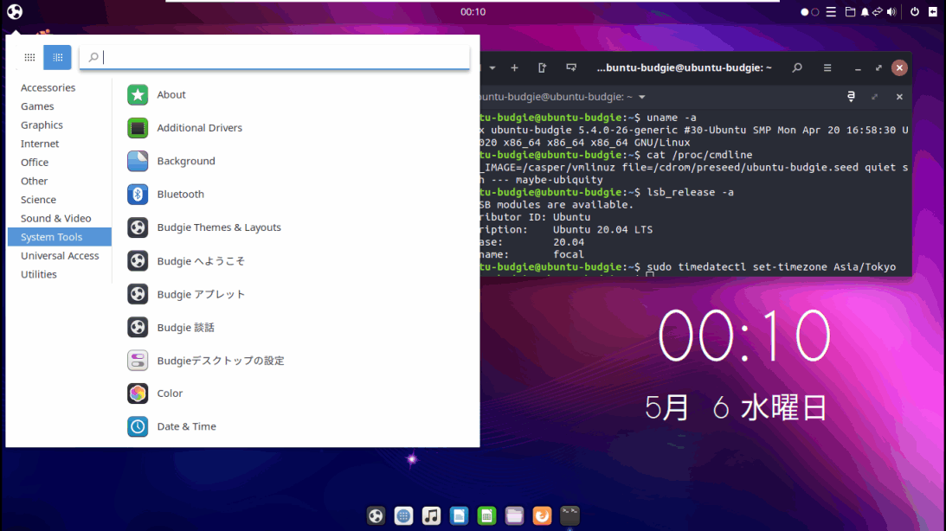
Task: Open Additional Drivers from the menu
Action: [296, 128]
